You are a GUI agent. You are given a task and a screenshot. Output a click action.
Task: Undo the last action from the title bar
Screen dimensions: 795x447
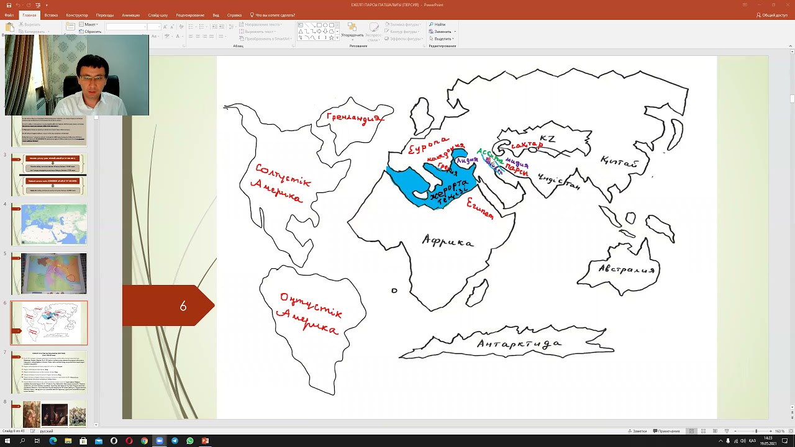[18, 5]
